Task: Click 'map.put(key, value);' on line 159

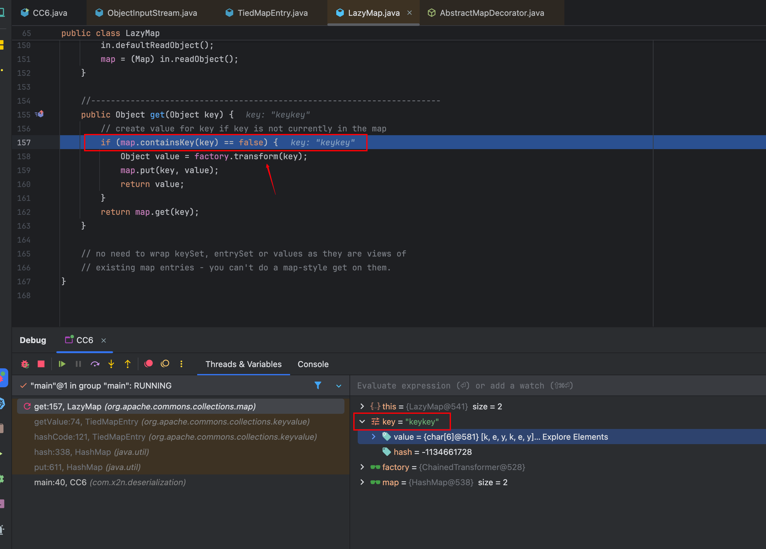Action: coord(170,170)
